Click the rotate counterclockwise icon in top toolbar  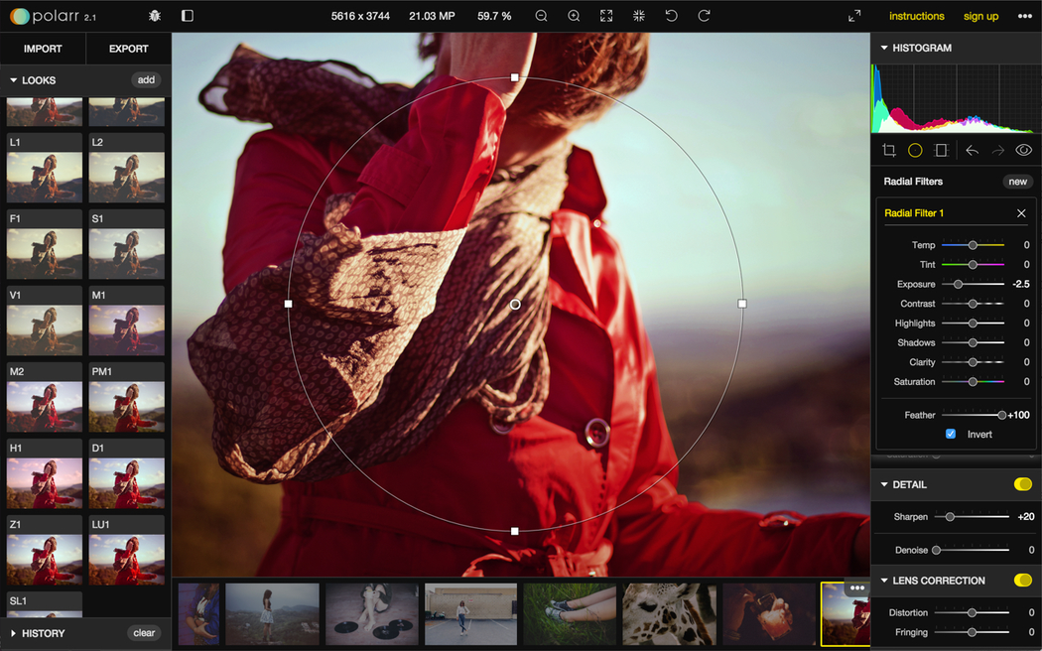pos(671,16)
